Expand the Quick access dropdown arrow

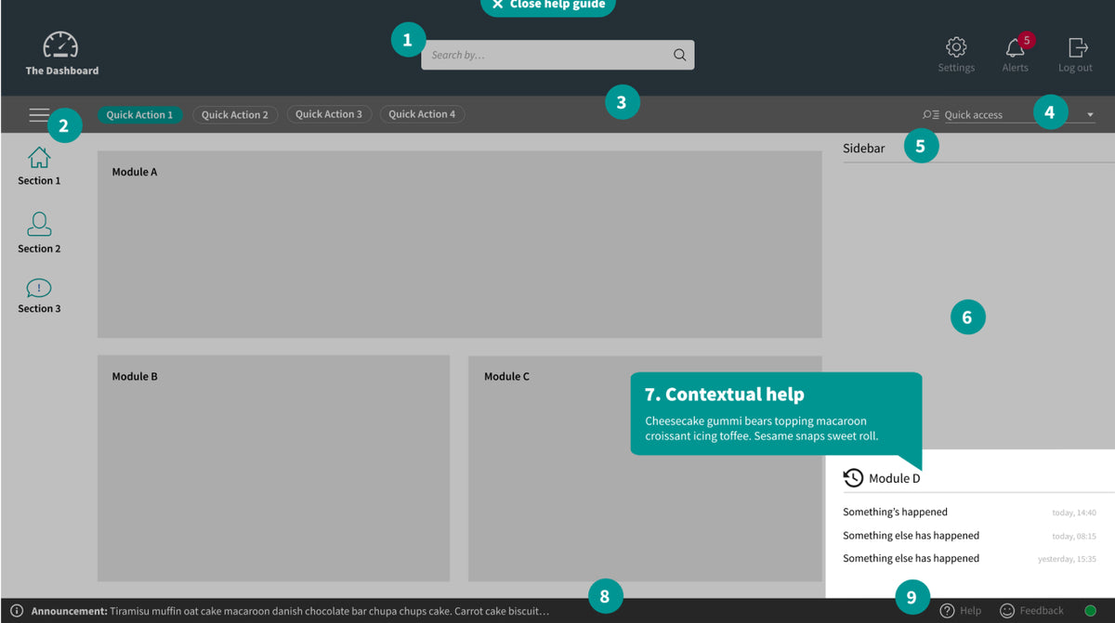coord(1091,114)
